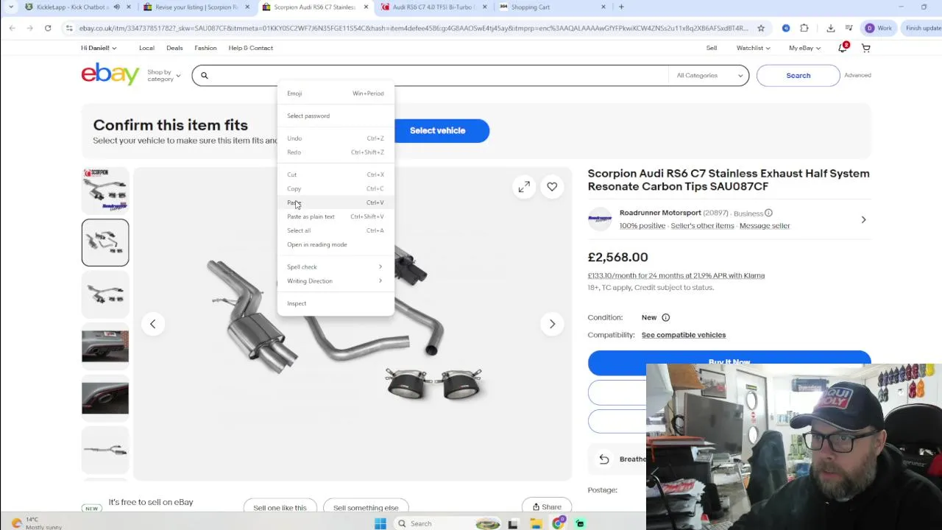Open Chrome from the taskbar

coord(559,523)
